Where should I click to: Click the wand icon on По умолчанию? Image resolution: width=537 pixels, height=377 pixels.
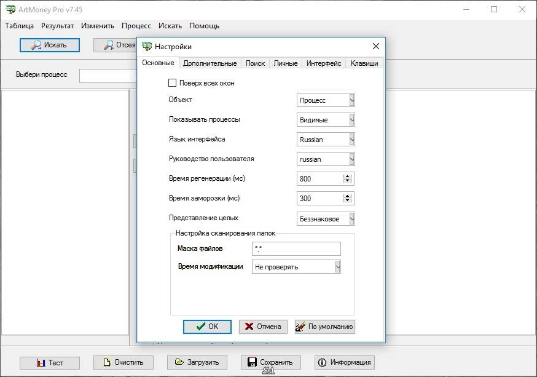[300, 327]
